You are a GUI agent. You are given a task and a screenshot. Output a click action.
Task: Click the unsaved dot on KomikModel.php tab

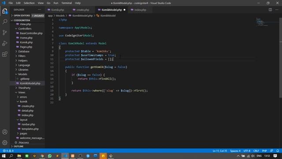(124, 10)
